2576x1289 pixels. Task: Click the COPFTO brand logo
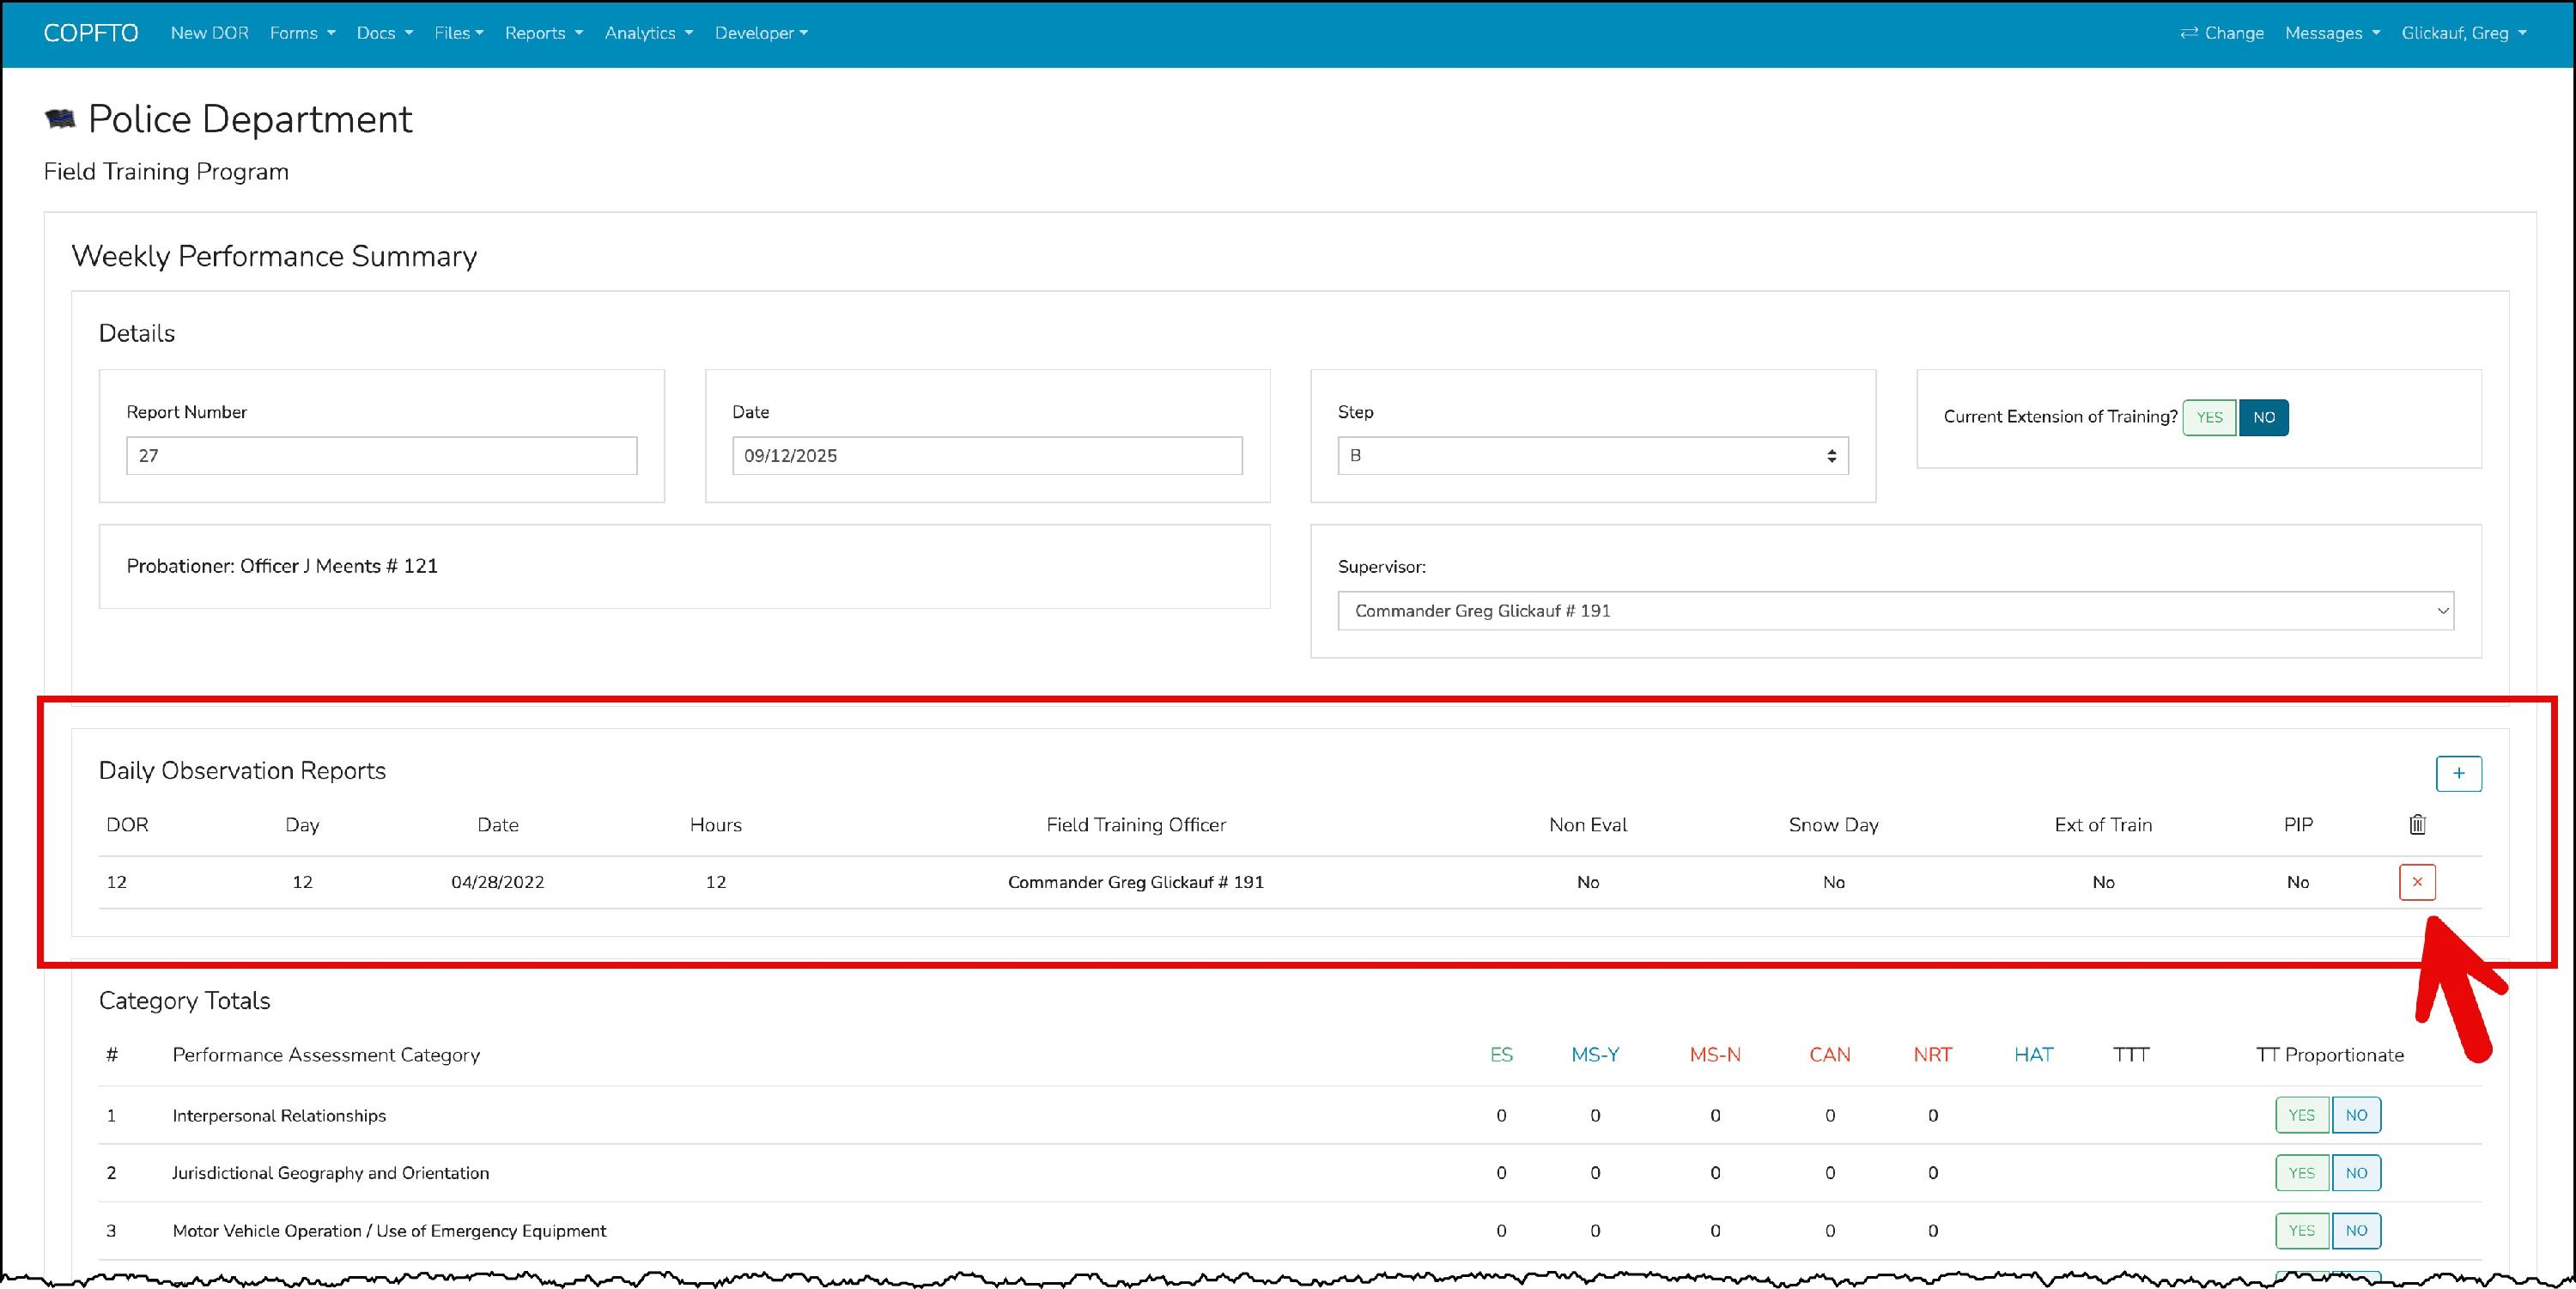point(91,33)
